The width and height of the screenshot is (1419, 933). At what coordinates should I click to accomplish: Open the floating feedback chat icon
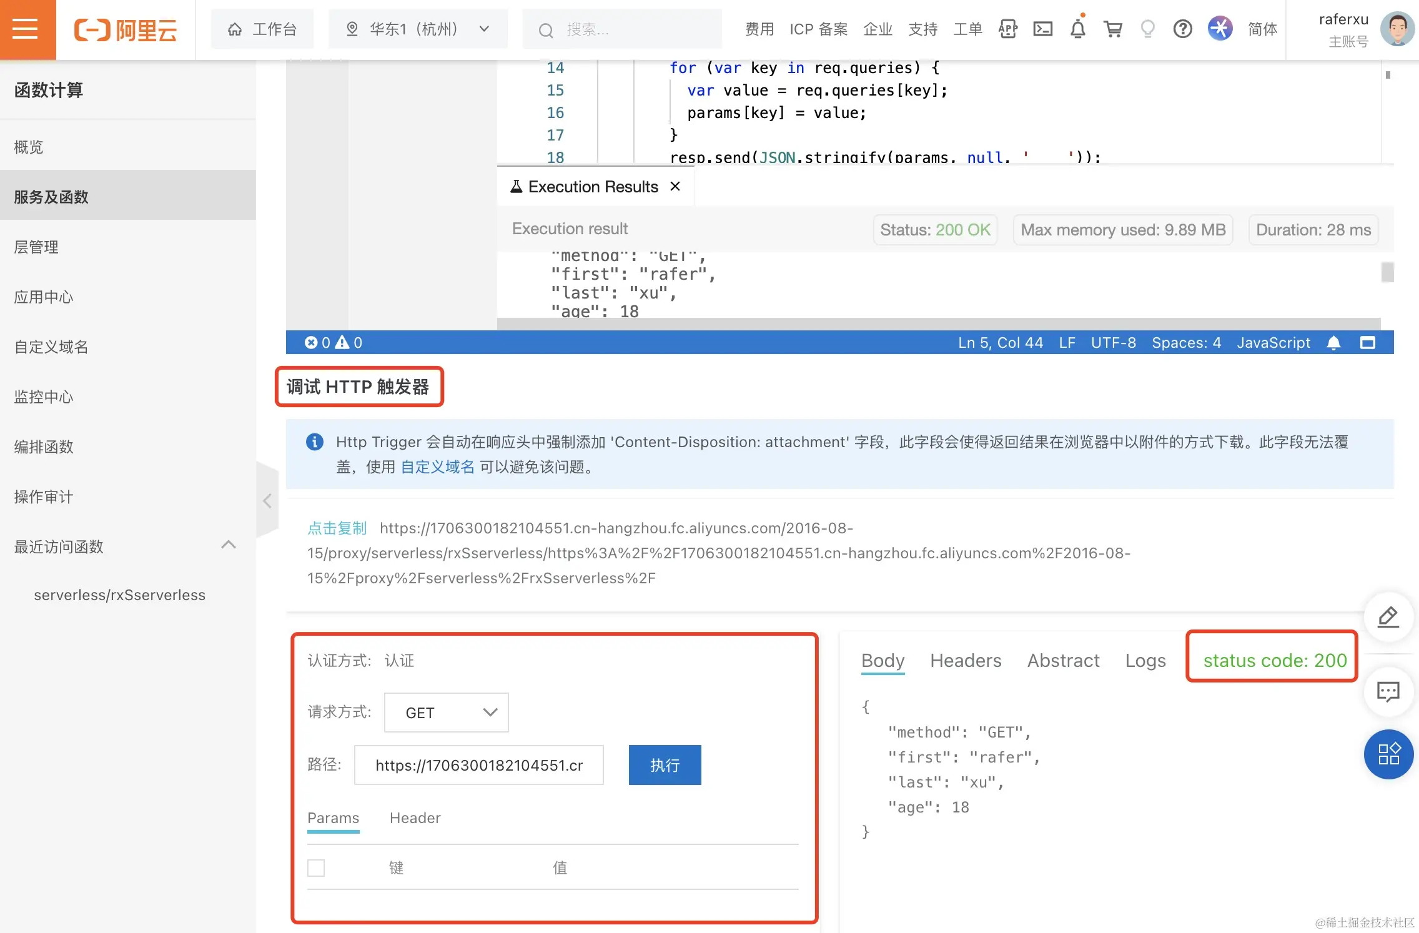click(x=1388, y=692)
